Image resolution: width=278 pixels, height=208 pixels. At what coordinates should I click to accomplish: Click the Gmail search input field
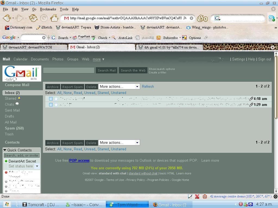pos(69,70)
